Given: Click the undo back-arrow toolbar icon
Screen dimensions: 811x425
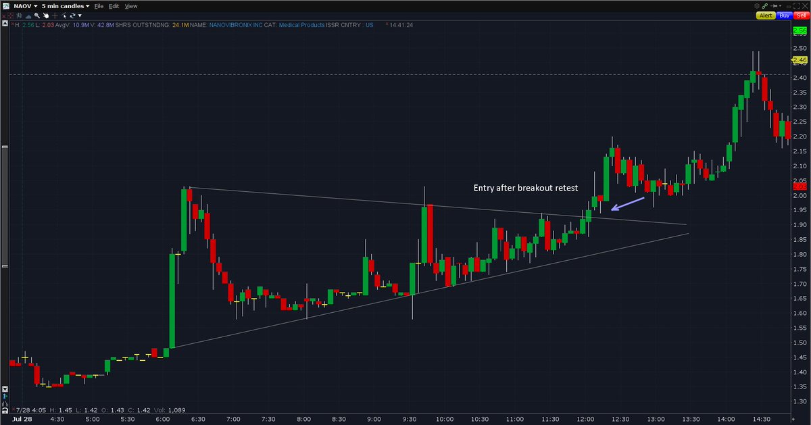Looking at the screenshot, I should click(x=64, y=16).
